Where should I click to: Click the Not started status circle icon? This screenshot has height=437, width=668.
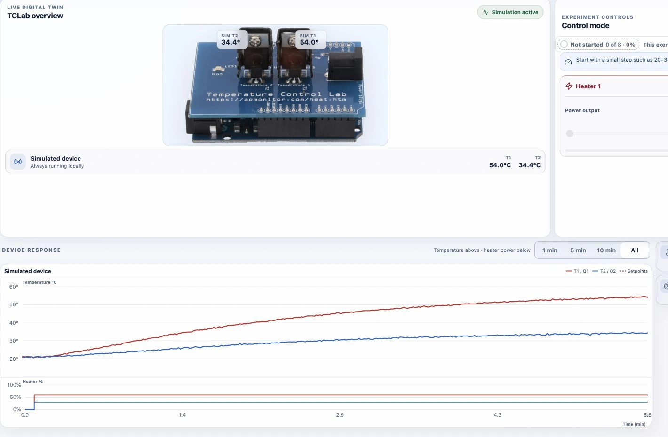coord(564,44)
